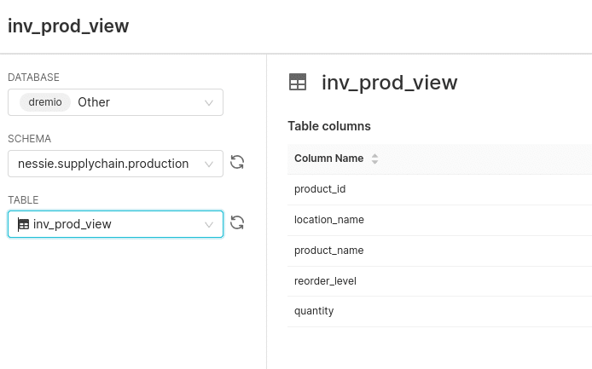Click the inv_prod_view page title
Viewport: 592px width, 369px height.
68,26
